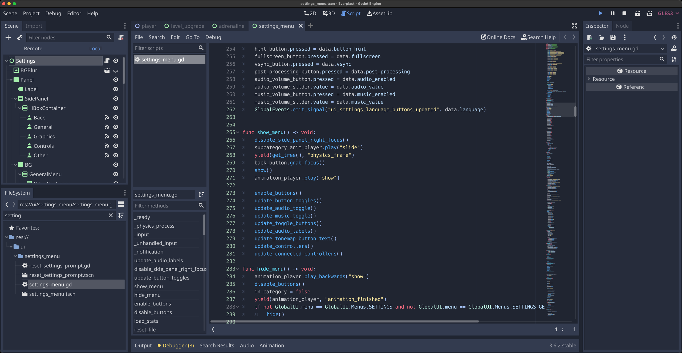
Task: Toggle distraction-free mode in script editor
Action: click(x=574, y=26)
